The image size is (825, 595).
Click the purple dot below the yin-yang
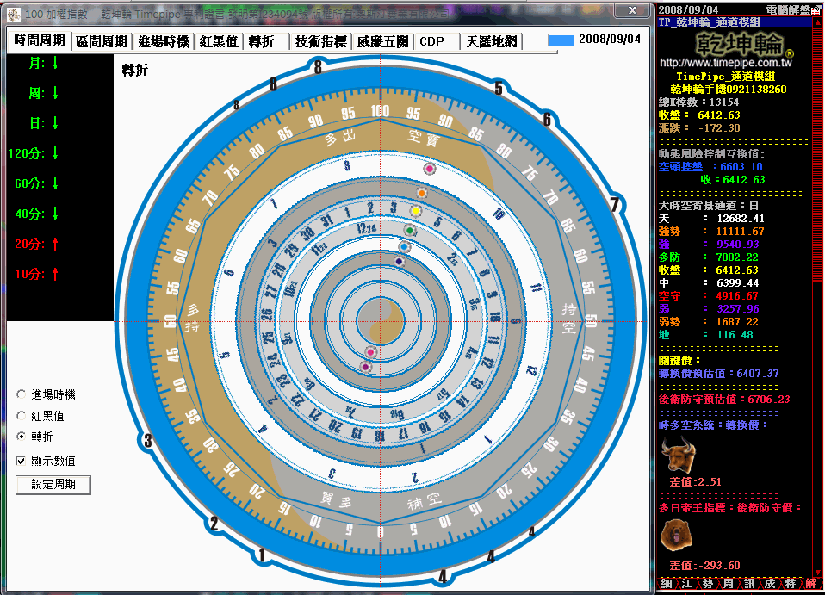click(366, 366)
